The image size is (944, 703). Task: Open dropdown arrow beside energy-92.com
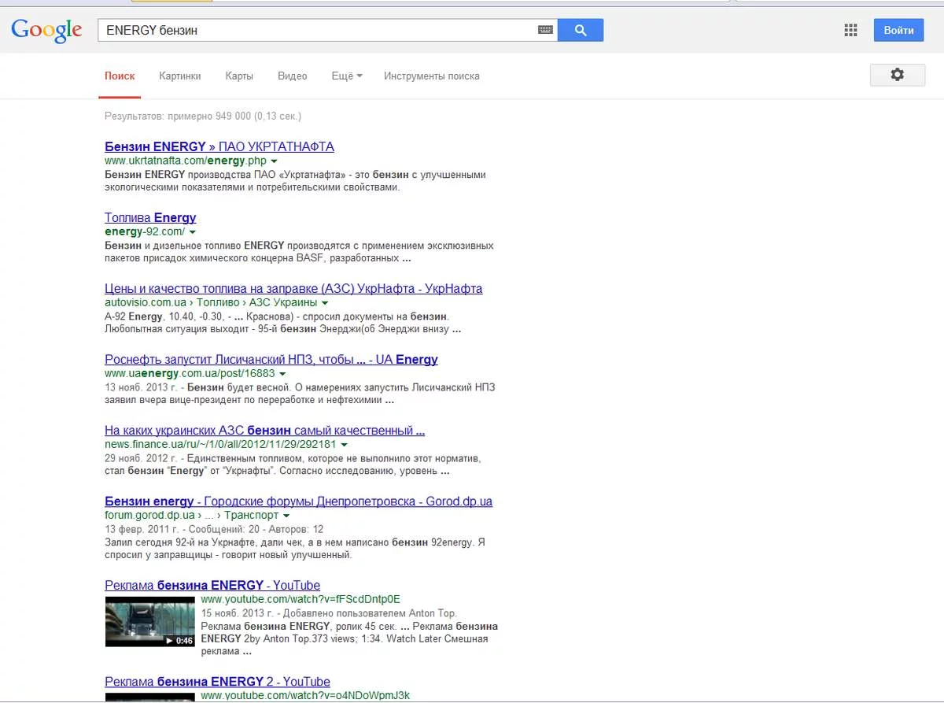pyautogui.click(x=193, y=232)
